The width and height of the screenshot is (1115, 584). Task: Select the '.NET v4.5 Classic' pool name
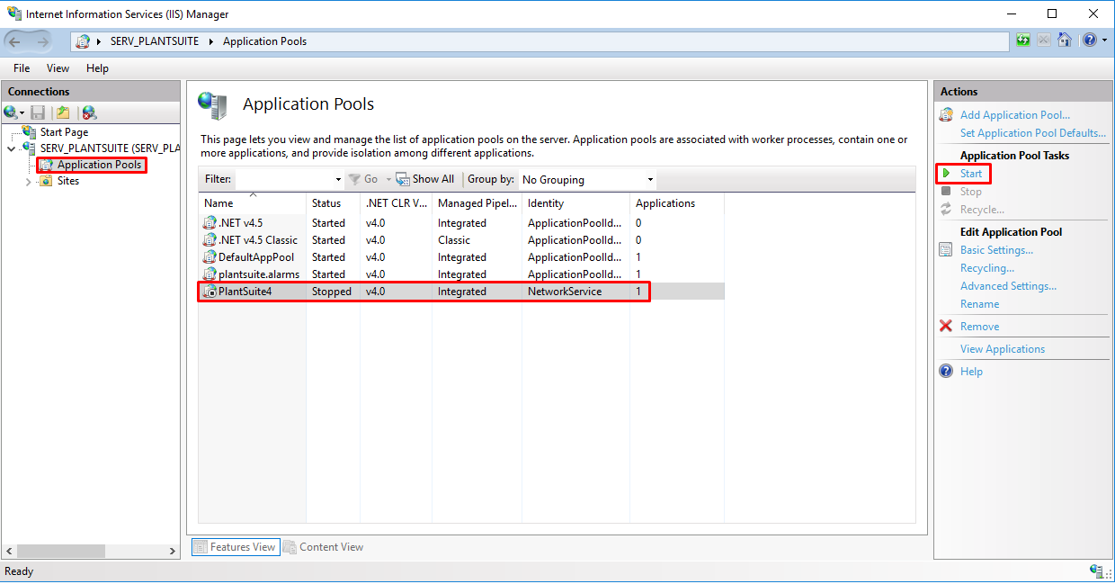coord(258,240)
